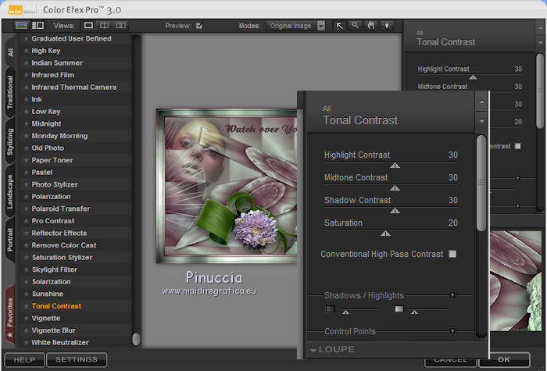Open the Landscape filter tab

[x=10, y=191]
